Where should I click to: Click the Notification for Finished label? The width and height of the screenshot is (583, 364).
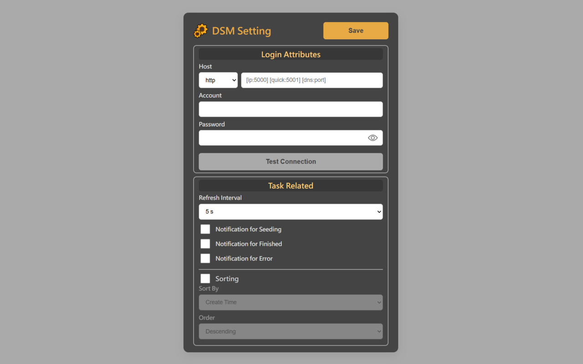click(249, 244)
